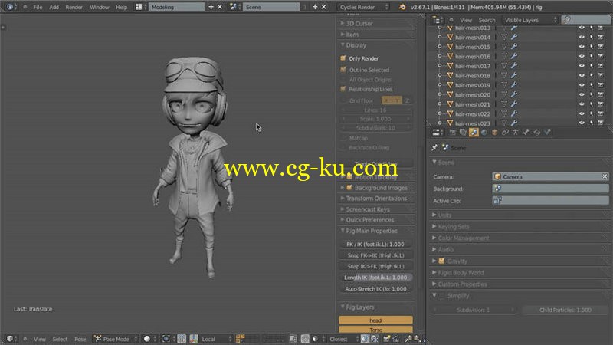
Task: Toggle restrict render for hair-mesh.015
Action: (601, 47)
